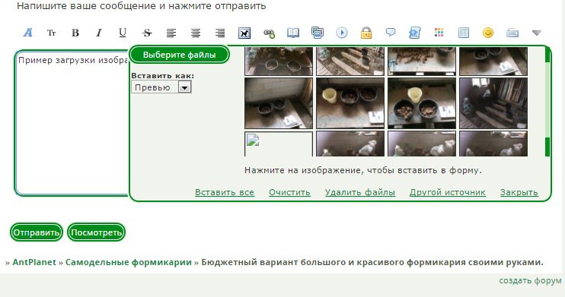Open the smiley emoticon picker
Screen dimensions: 565x297
point(488,33)
